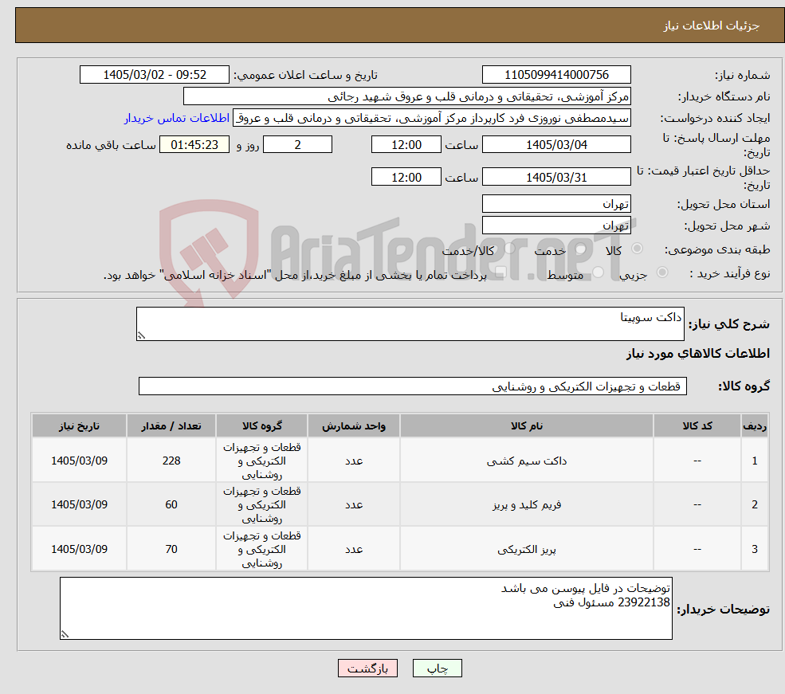785x694 pixels.
Task: Click need date of داکت سیم کشی row
Action: pos(79,461)
